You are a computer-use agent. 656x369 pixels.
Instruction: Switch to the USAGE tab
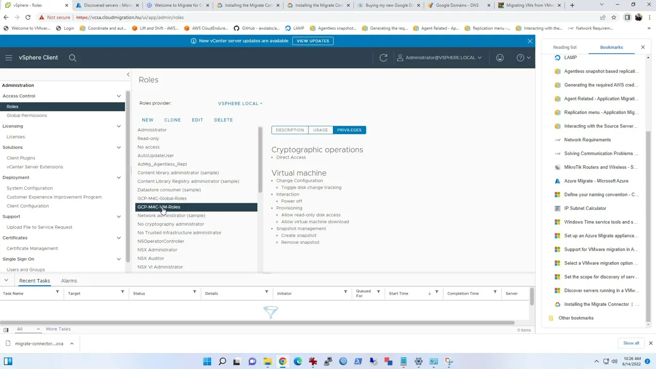click(321, 130)
